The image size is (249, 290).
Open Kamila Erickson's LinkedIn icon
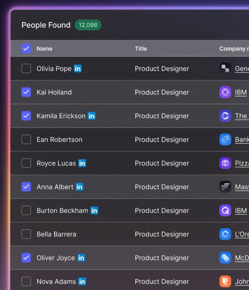[92, 116]
